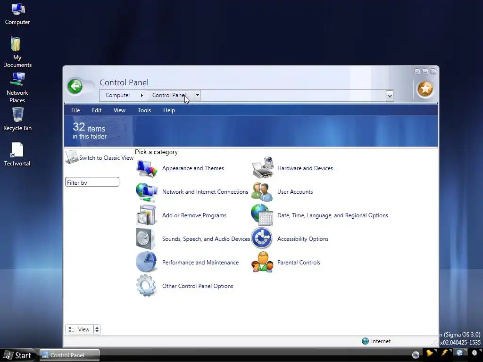The image size is (483, 362).
Task: Open the File menu
Action: (x=75, y=110)
